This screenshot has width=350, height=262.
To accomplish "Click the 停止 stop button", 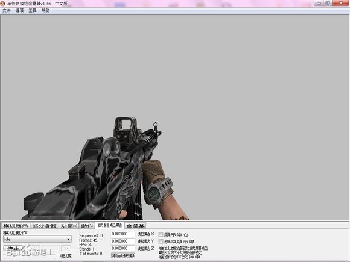I will [13, 248].
